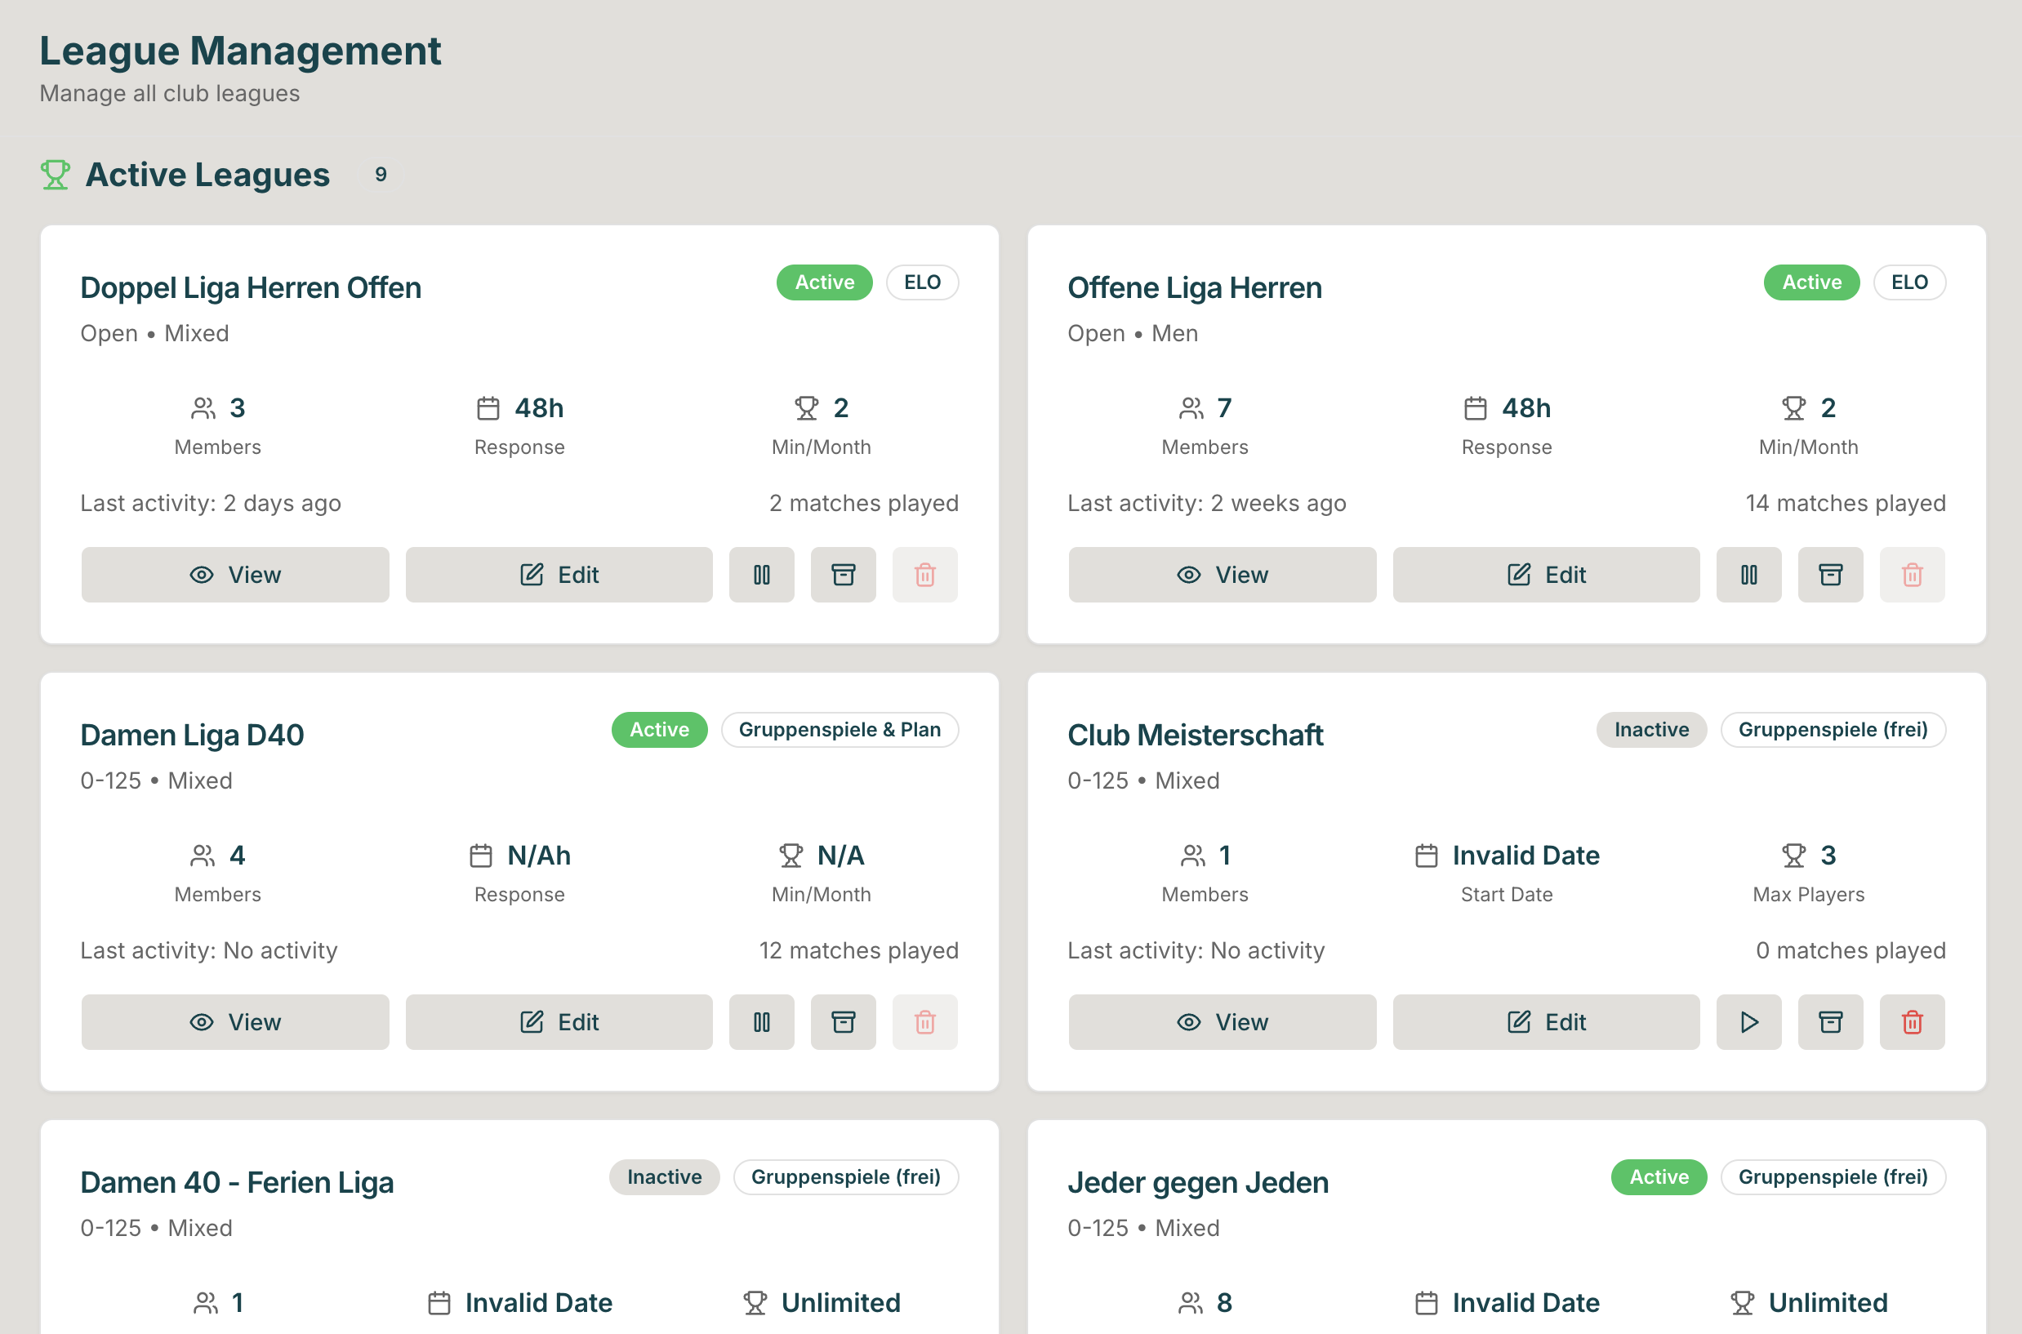Pause the Offene Liga Herren league

pos(1748,575)
